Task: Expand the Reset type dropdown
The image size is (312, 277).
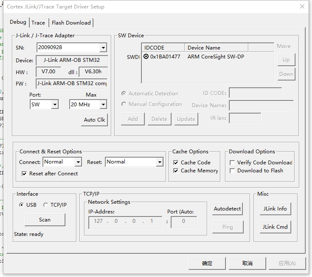Action: click(160, 162)
